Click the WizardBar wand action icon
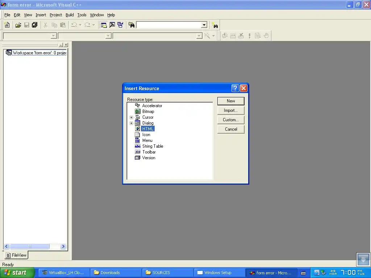The image size is (371, 278). click(207, 36)
